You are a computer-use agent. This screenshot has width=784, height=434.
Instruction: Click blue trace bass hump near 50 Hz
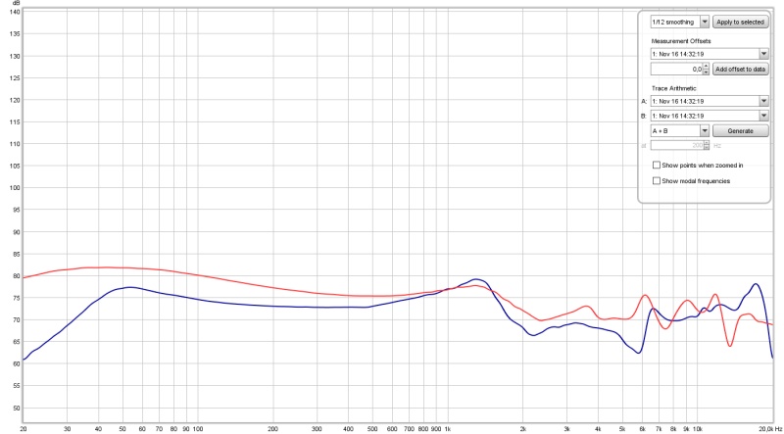click(x=128, y=287)
